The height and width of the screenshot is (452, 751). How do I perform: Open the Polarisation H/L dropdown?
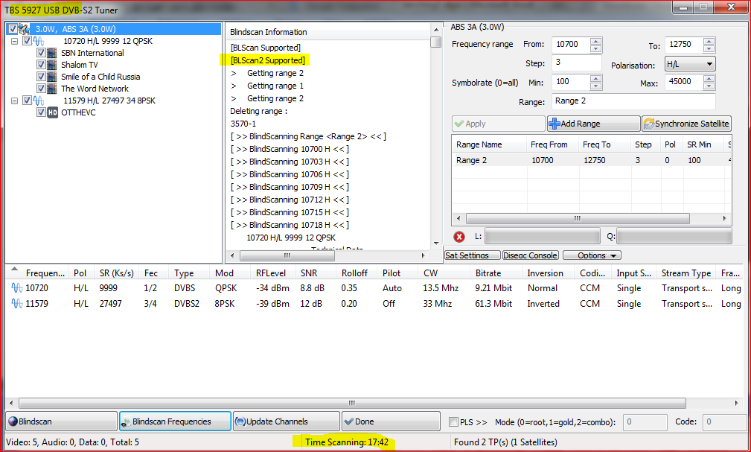689,64
